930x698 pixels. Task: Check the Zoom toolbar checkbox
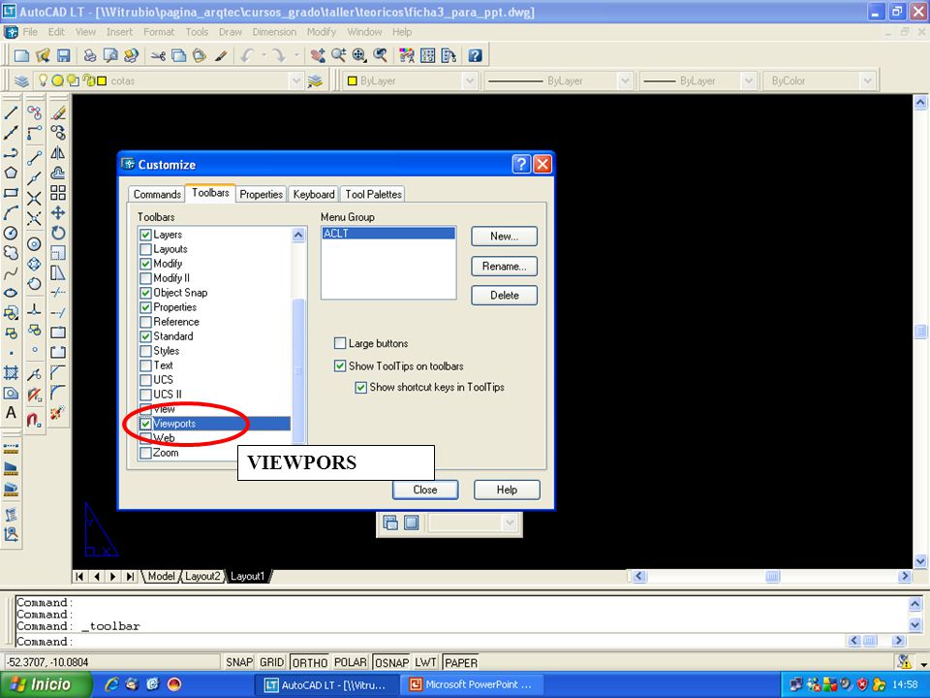click(146, 453)
